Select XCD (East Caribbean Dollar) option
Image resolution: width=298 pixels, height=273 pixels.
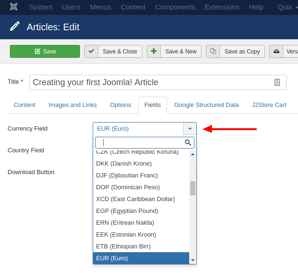(x=141, y=199)
